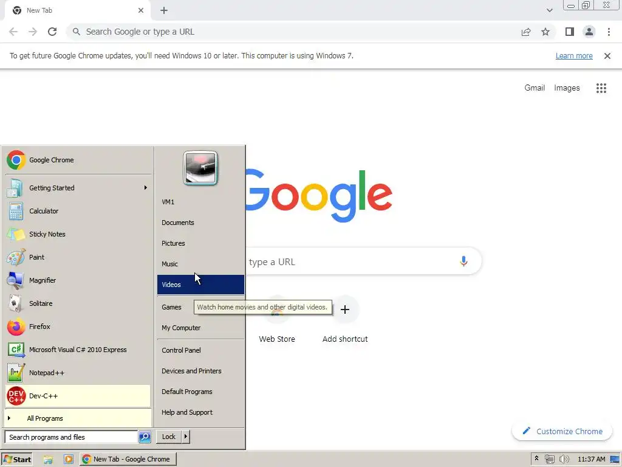Click the Add shortcut plus button
Viewport: 622px width, 467px height.
click(x=345, y=310)
